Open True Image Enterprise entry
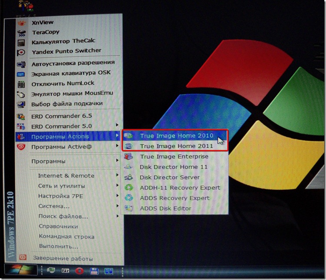326x280 pixels. click(175, 157)
